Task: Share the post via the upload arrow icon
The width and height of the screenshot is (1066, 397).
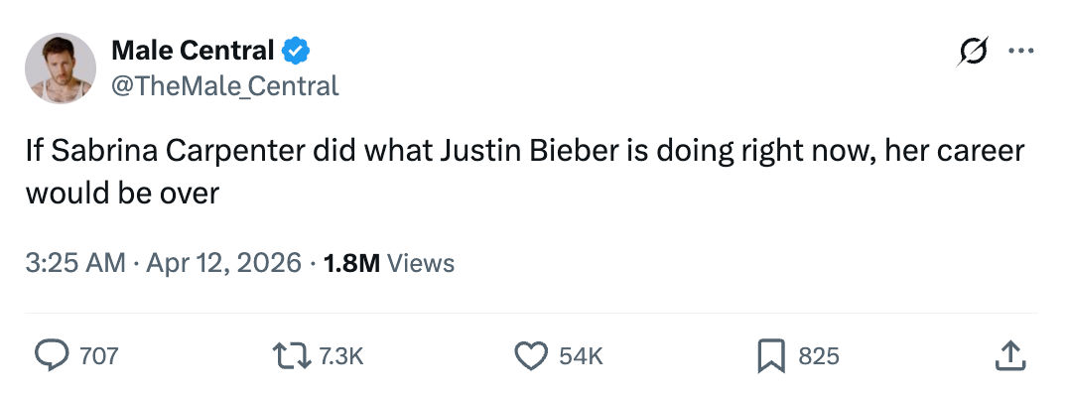Action: pyautogui.click(x=1008, y=355)
